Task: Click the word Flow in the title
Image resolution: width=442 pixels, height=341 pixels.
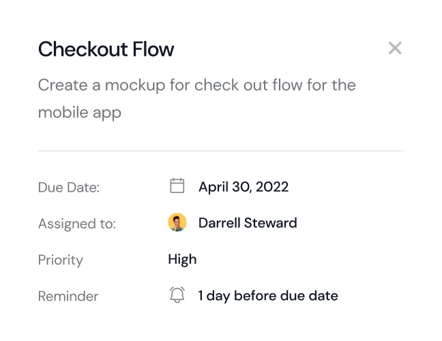Action: click(153, 49)
